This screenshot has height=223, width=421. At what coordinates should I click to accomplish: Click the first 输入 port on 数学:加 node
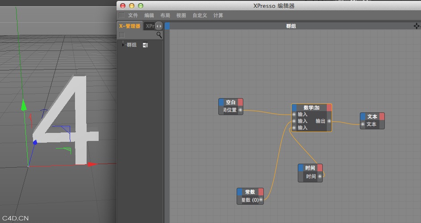pyautogui.click(x=294, y=114)
